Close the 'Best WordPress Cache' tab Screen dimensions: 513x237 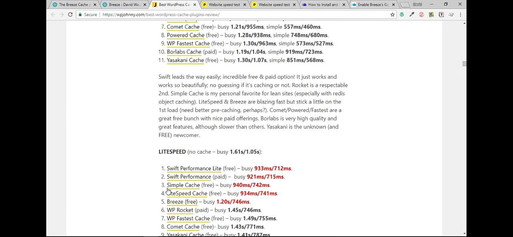195,4
